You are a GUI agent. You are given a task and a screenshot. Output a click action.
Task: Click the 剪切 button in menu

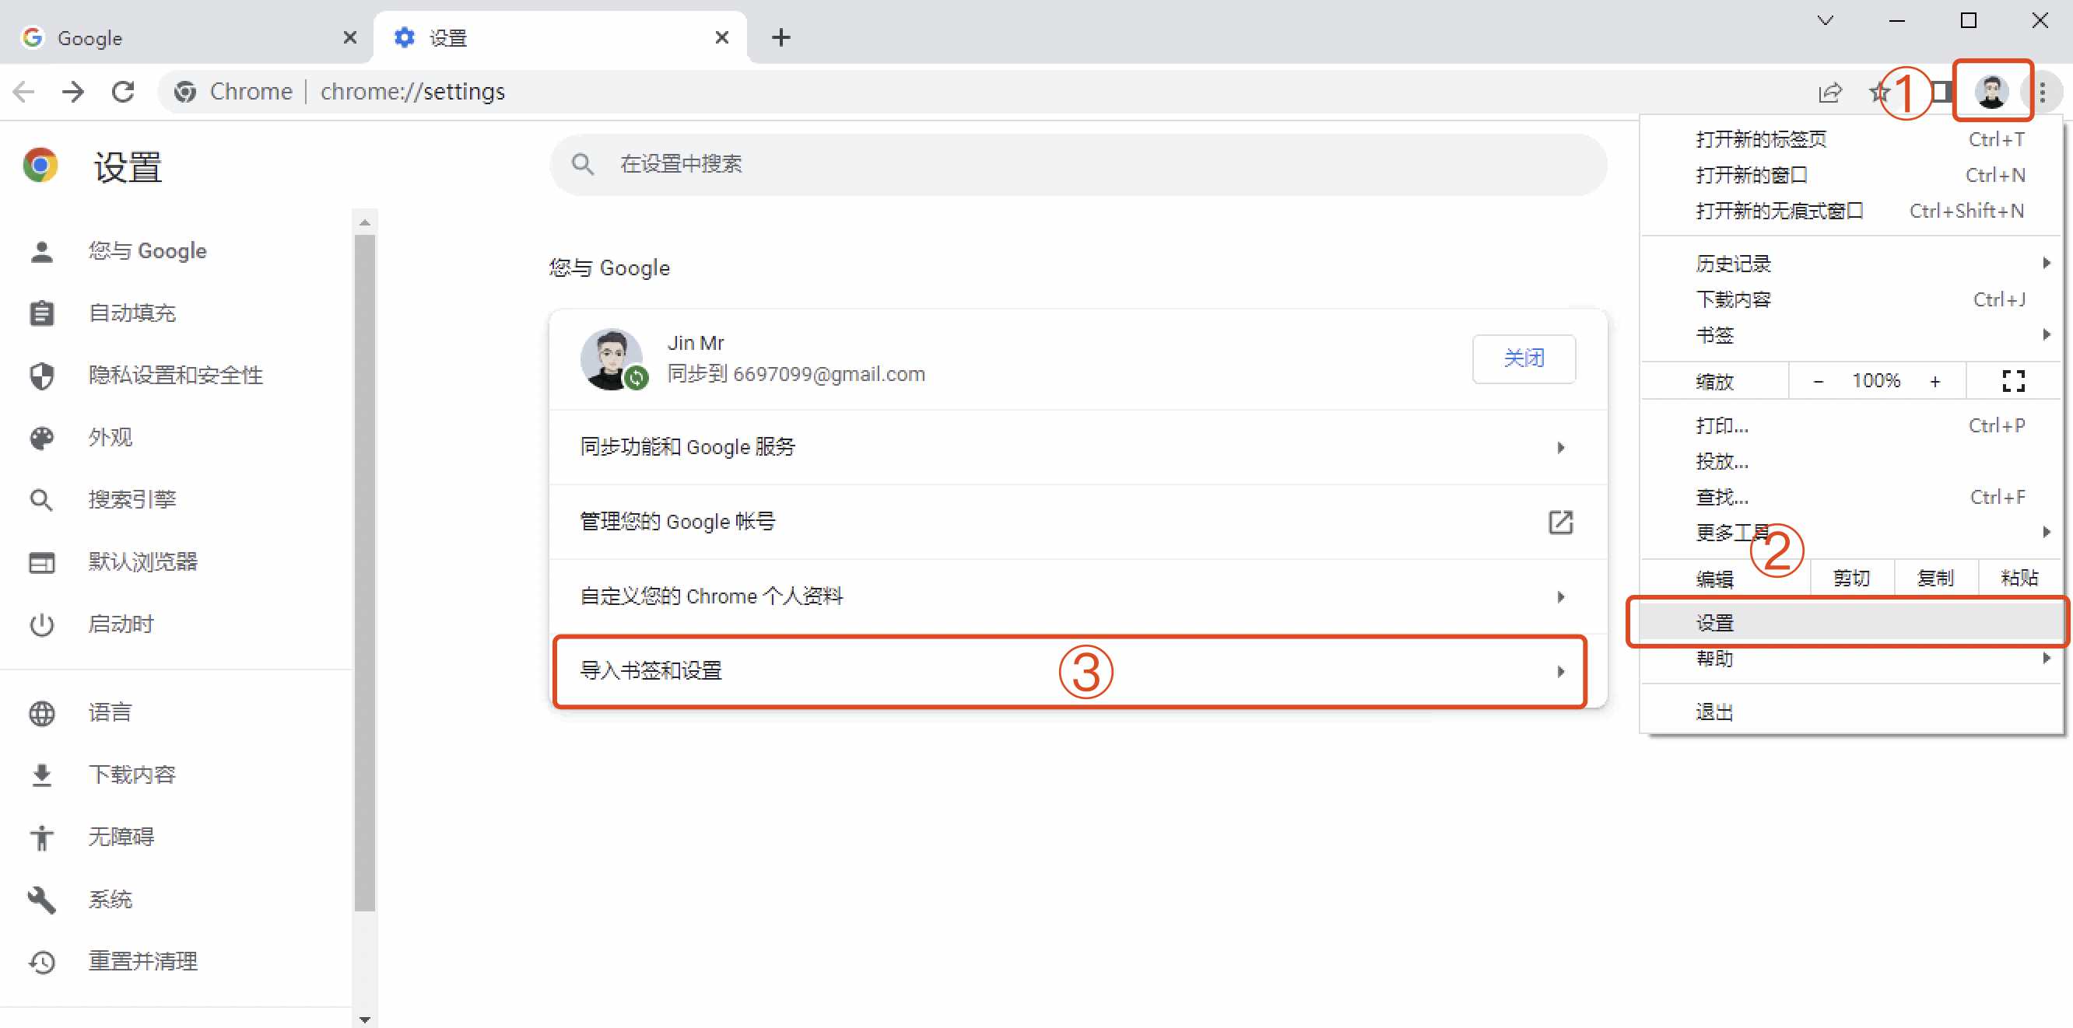coord(1852,578)
